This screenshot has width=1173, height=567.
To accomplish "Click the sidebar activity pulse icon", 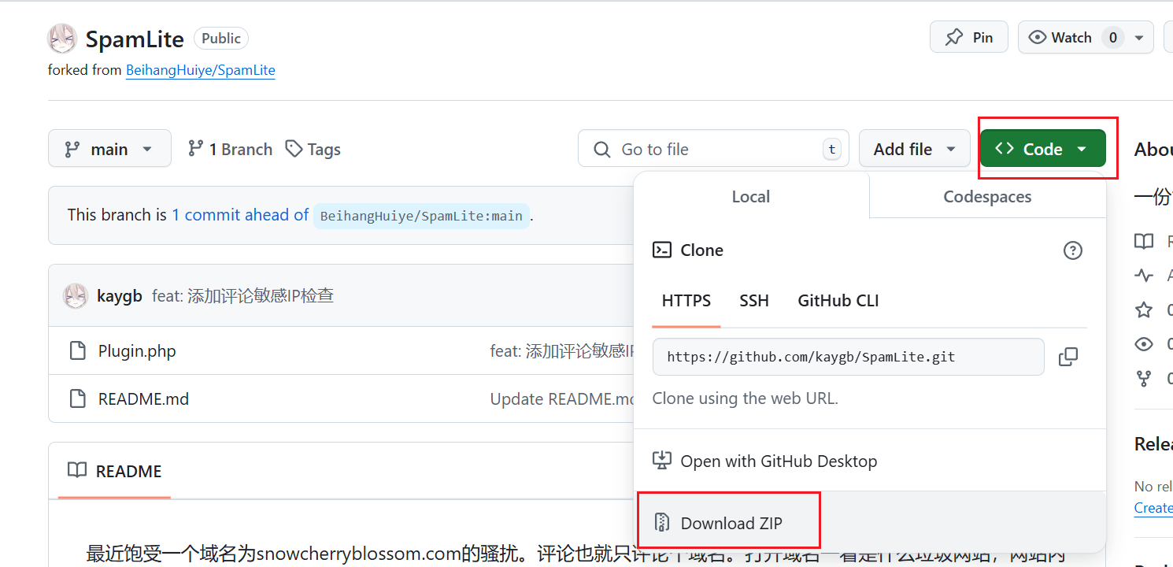I will coord(1144,276).
